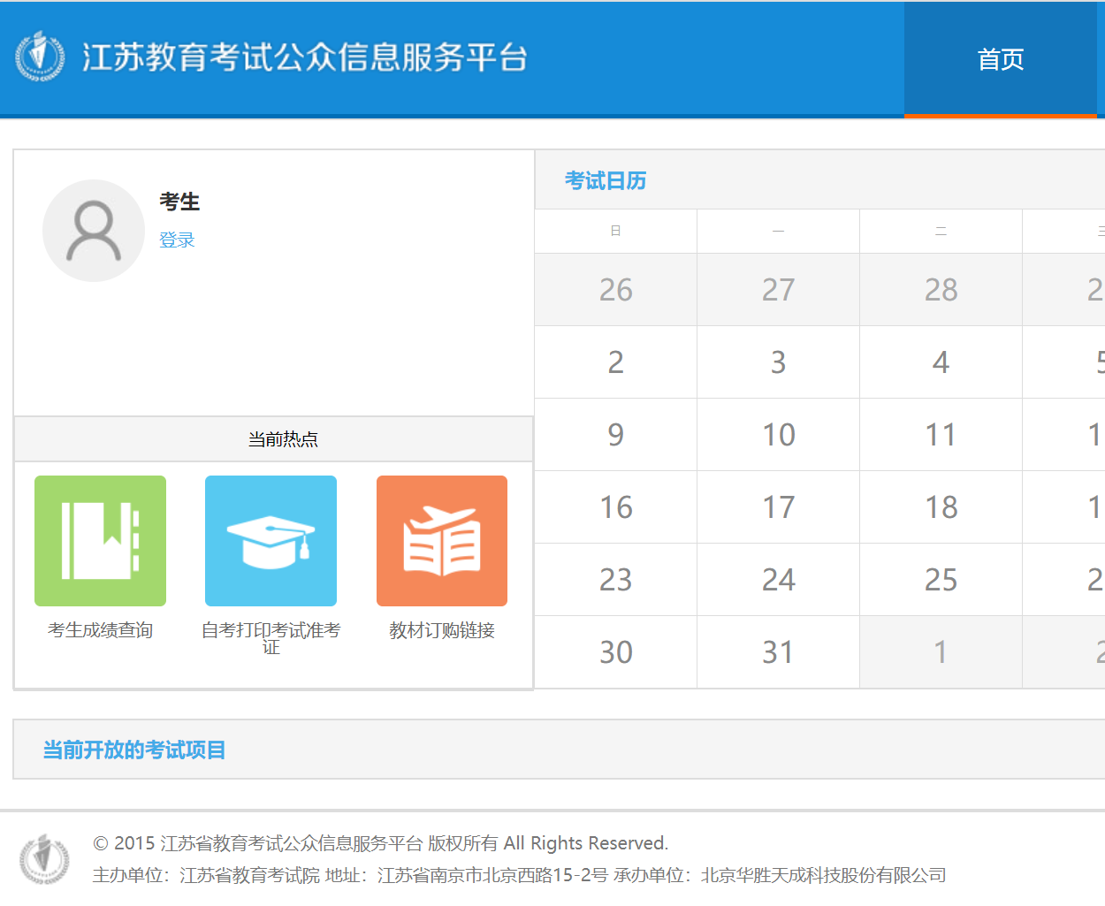Open the 首页 tab in navigation
This screenshot has width=1105, height=906.
(x=1000, y=59)
